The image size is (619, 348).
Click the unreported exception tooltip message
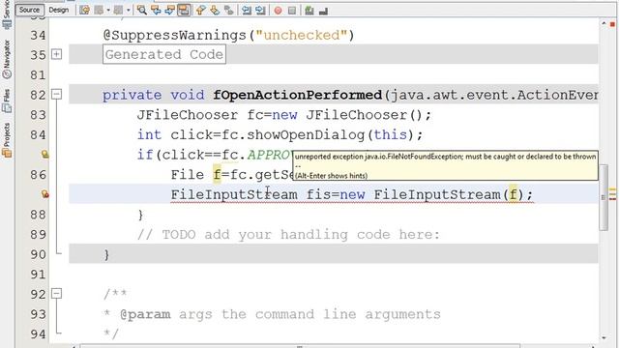pyautogui.click(x=445, y=157)
